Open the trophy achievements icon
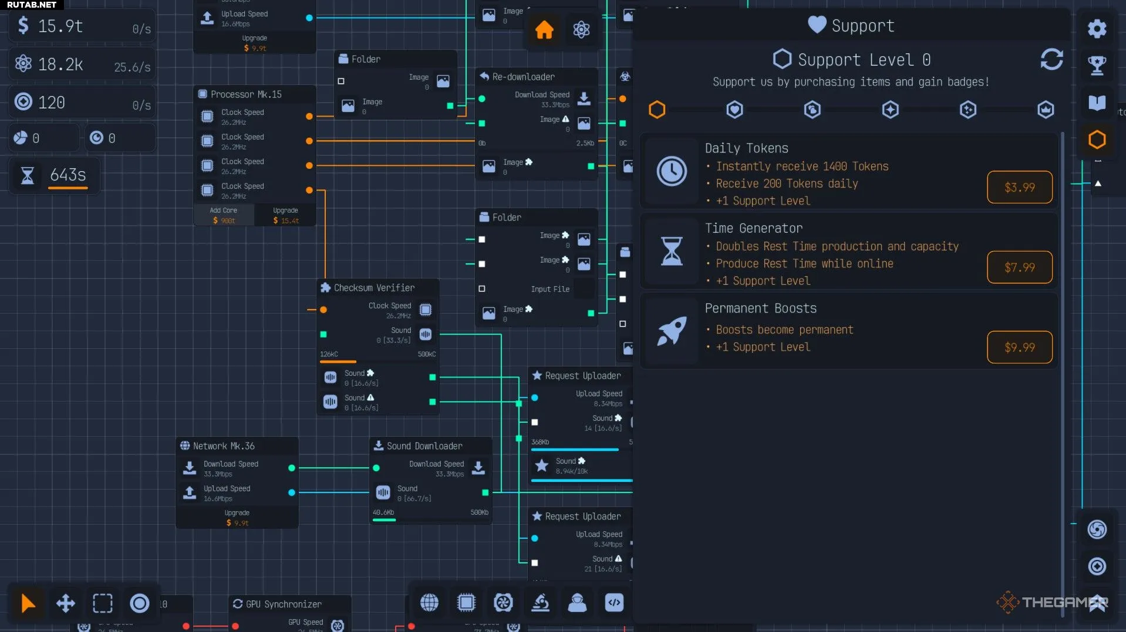Image resolution: width=1126 pixels, height=632 pixels. [x=1097, y=65]
